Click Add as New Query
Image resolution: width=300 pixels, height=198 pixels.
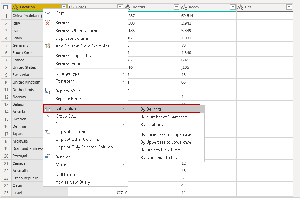point(73,182)
